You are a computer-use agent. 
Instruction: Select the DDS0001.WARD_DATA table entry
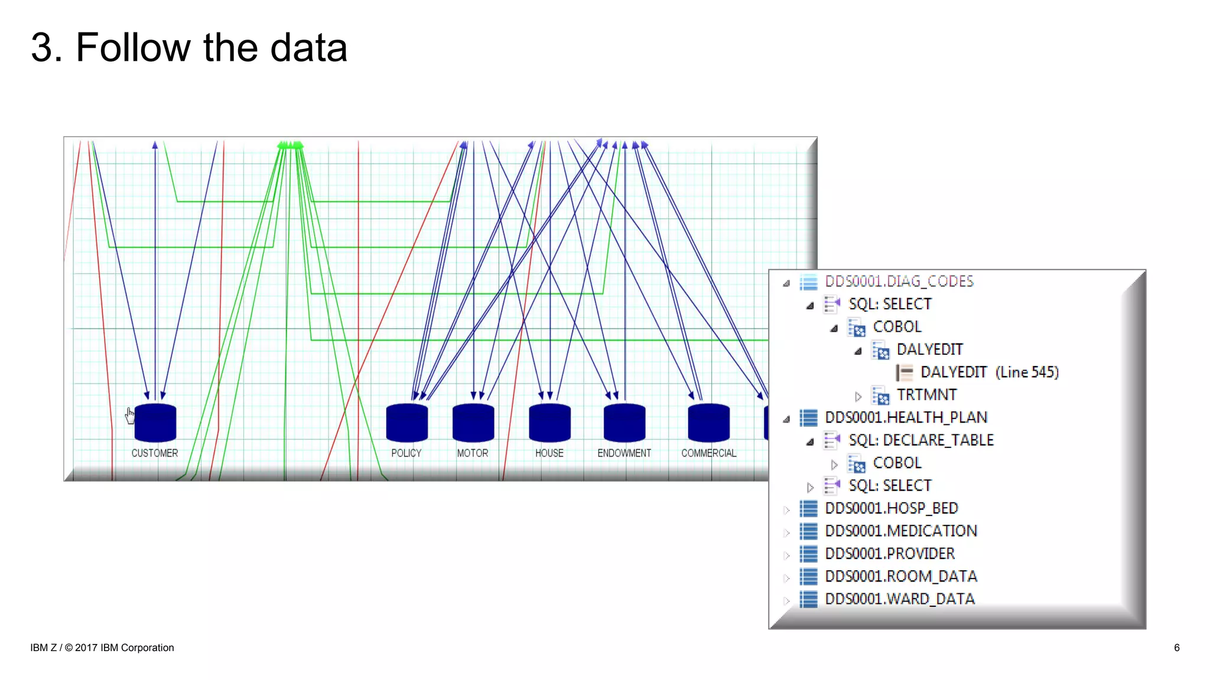pyautogui.click(x=899, y=599)
